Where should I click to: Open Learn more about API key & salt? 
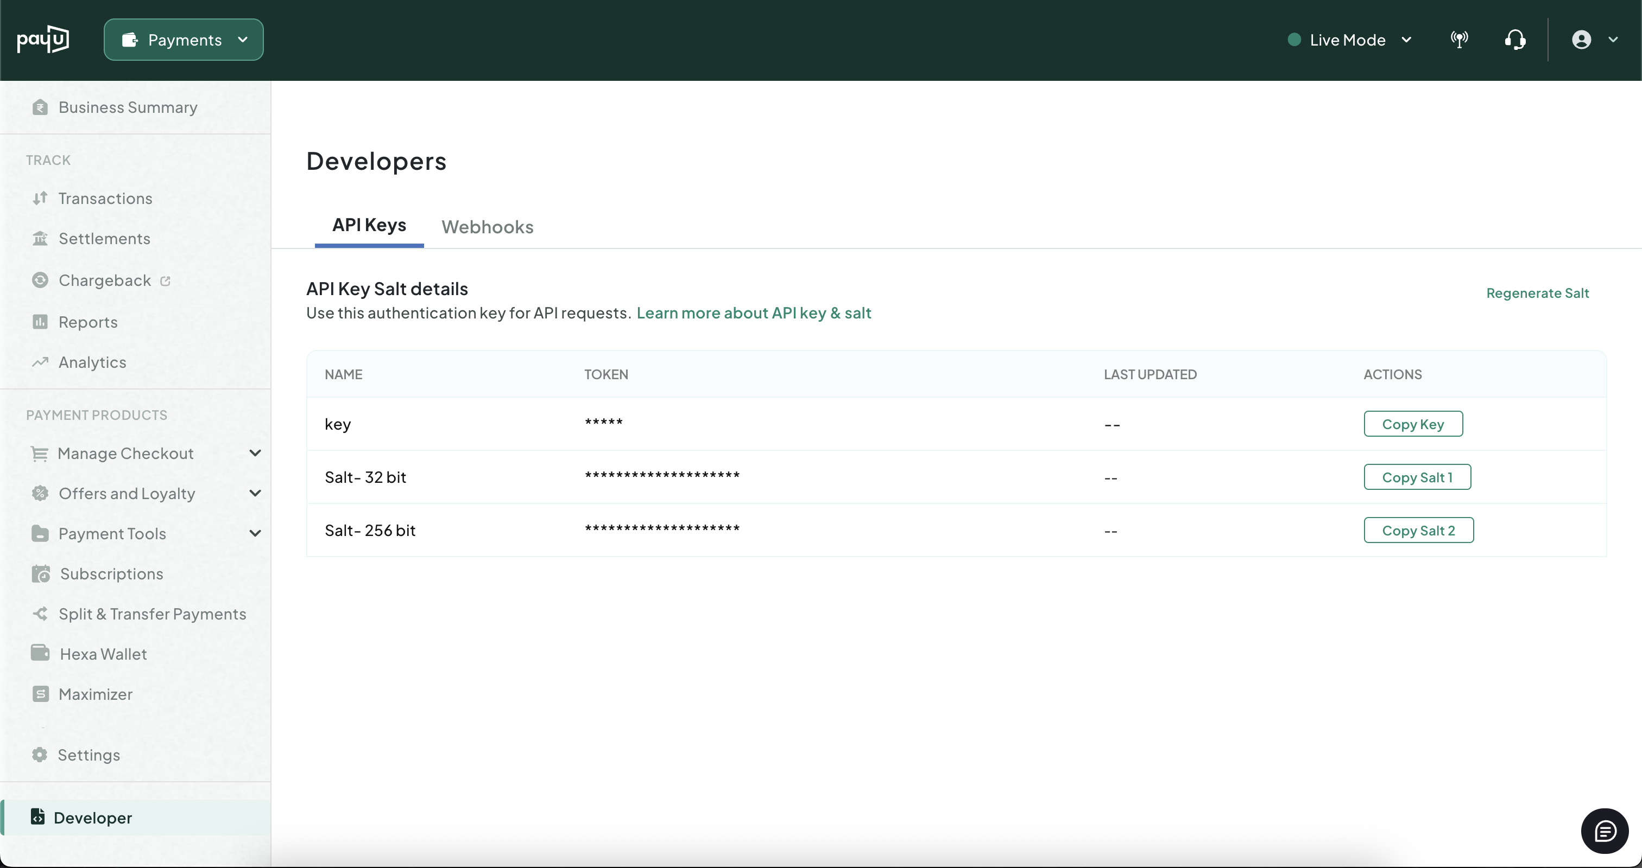[x=754, y=312]
